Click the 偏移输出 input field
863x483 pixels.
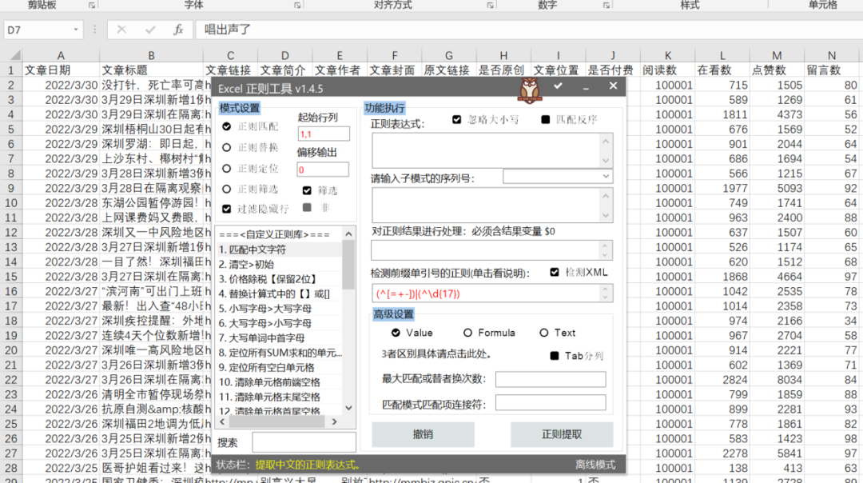[323, 170]
